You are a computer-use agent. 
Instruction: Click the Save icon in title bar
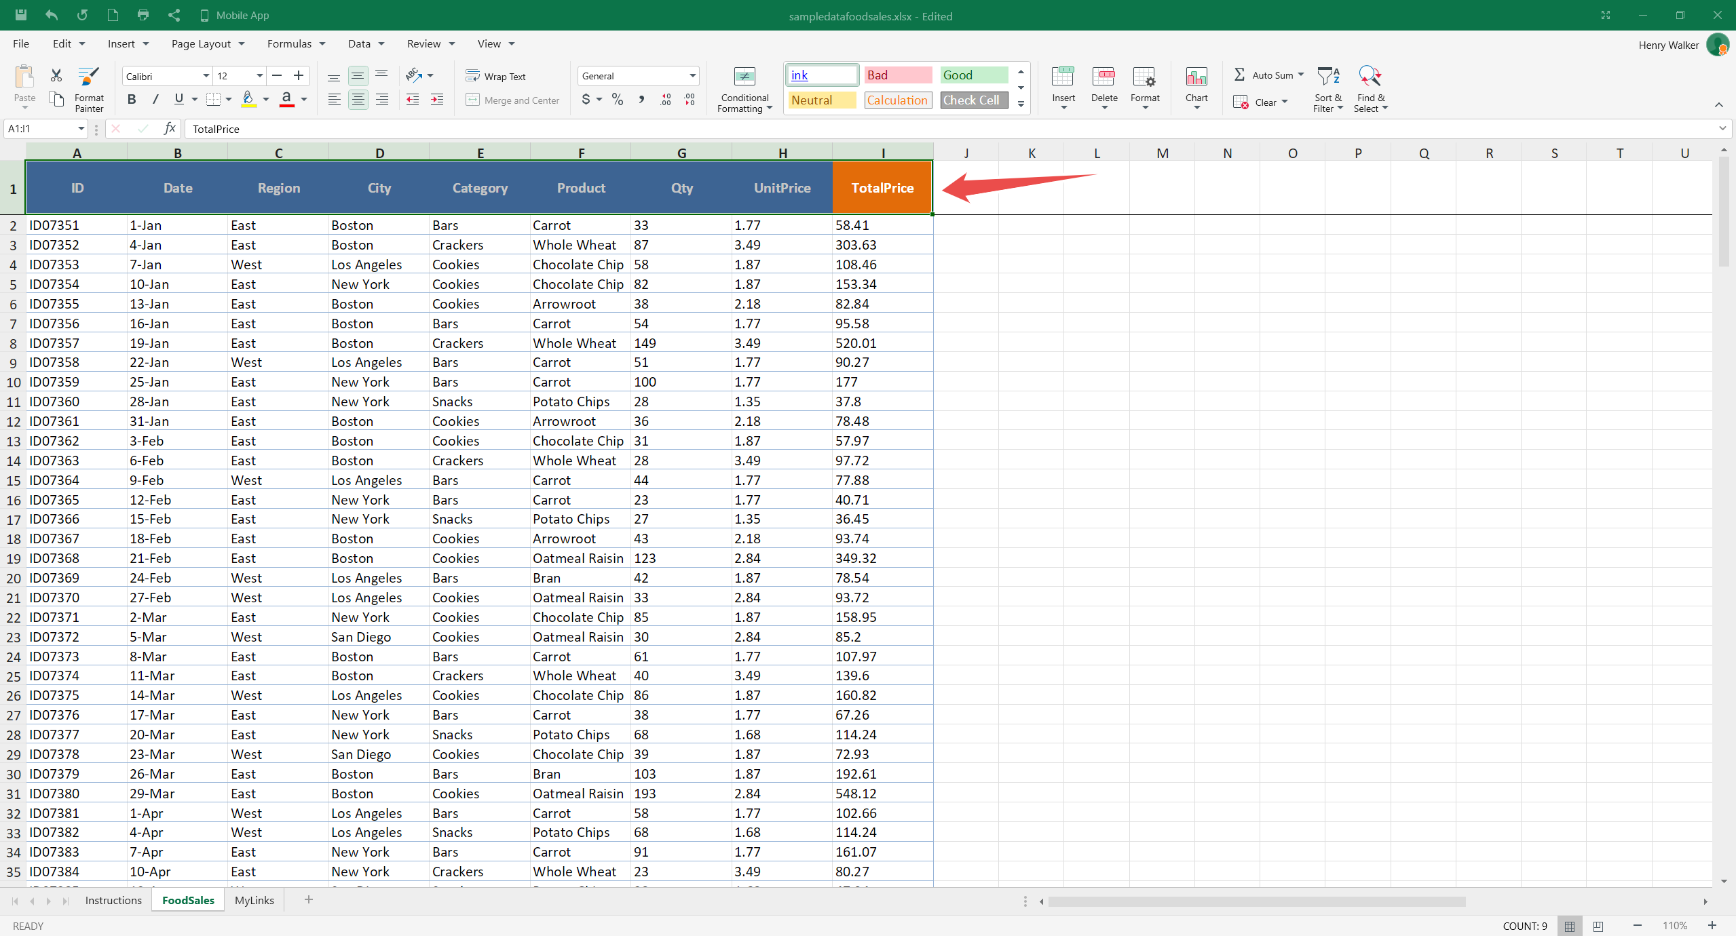20,15
